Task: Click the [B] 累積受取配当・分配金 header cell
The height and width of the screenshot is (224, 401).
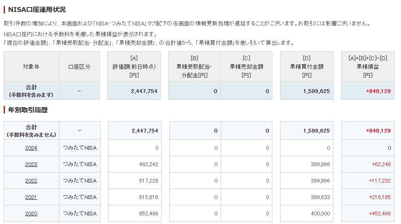Action: [x=194, y=67]
